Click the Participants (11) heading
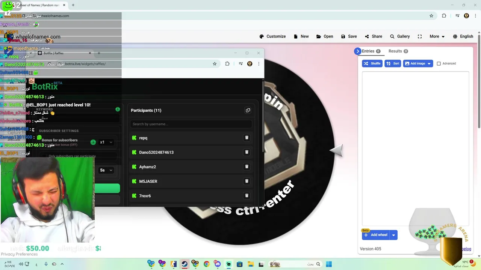Screen dimensions: 481x270 coord(146,110)
